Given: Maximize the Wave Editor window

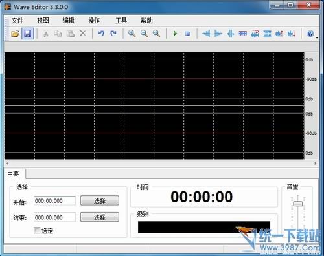Looking at the screenshot, I should 290,5.
